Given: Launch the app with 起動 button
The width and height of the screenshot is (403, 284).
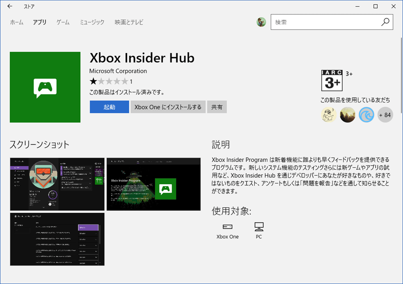Looking at the screenshot, I should [x=109, y=107].
